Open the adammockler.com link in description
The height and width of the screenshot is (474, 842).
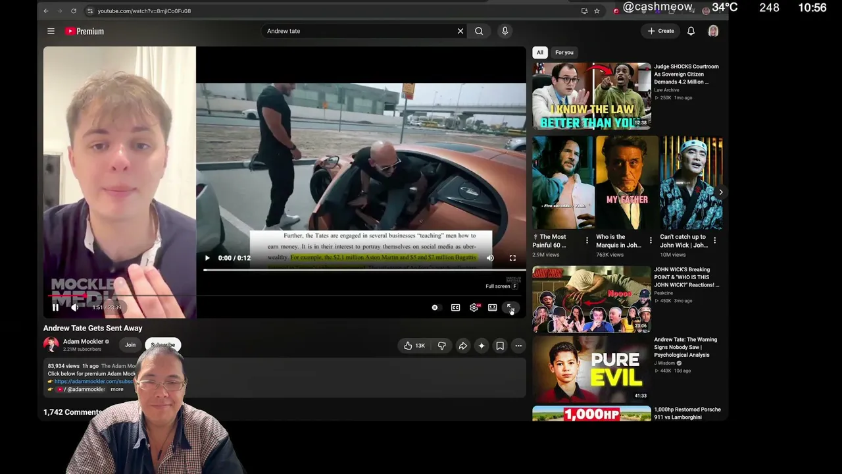click(x=94, y=381)
